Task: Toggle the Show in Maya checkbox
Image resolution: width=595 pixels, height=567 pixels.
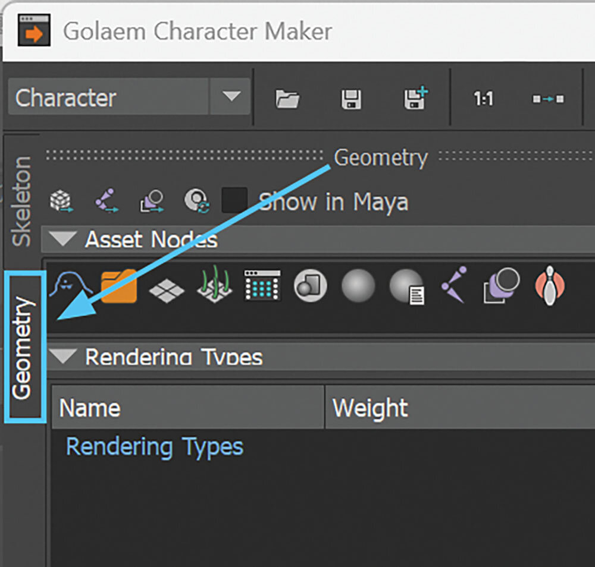Action: [x=234, y=200]
